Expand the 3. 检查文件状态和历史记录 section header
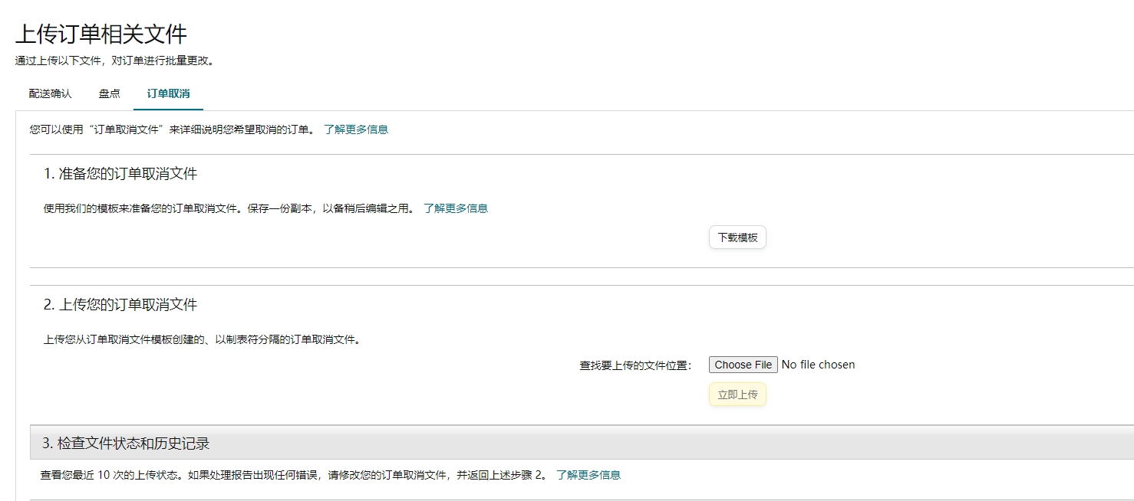The image size is (1134, 501). (582, 443)
